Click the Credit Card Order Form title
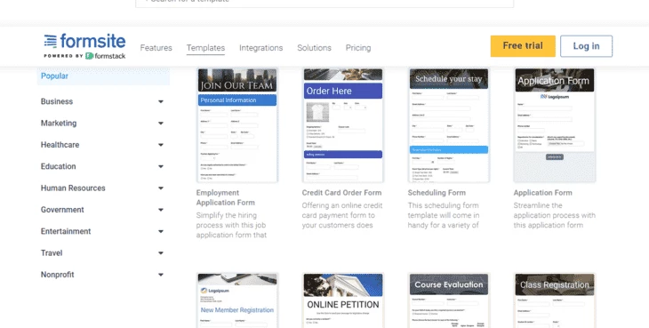This screenshot has width=649, height=328. (x=341, y=193)
